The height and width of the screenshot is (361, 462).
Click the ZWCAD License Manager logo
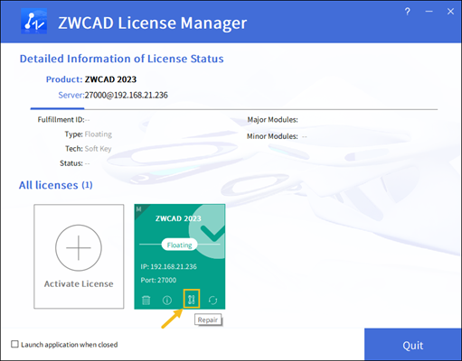click(x=33, y=21)
